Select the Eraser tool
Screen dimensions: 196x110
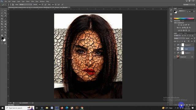pos(2,24)
